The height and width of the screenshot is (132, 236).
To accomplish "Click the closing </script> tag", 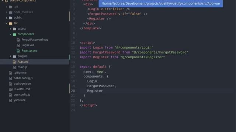I will pyautogui.click(x=88, y=105).
